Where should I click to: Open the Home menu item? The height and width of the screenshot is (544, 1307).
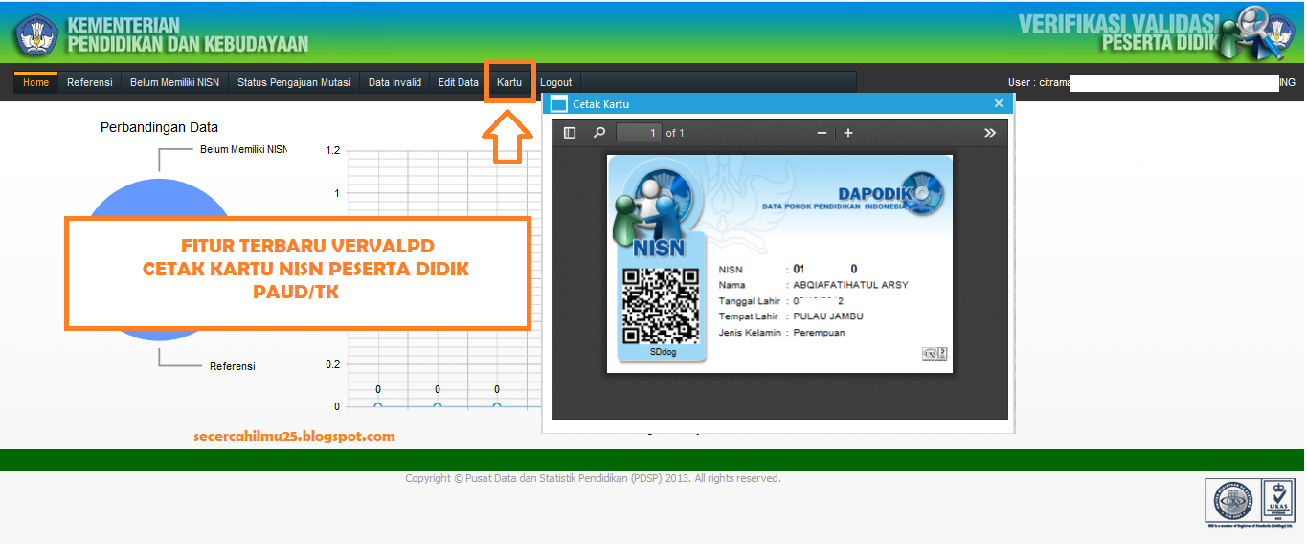point(35,83)
